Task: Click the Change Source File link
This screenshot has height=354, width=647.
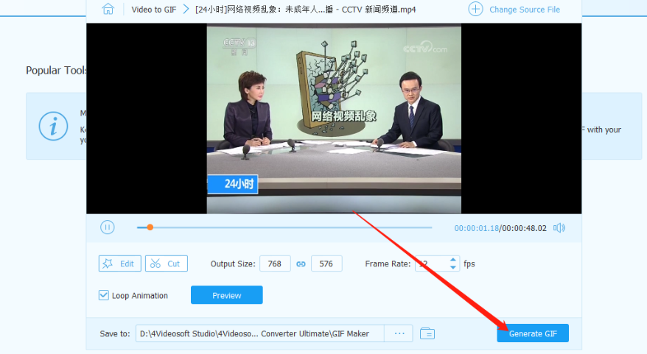Action: point(525,10)
